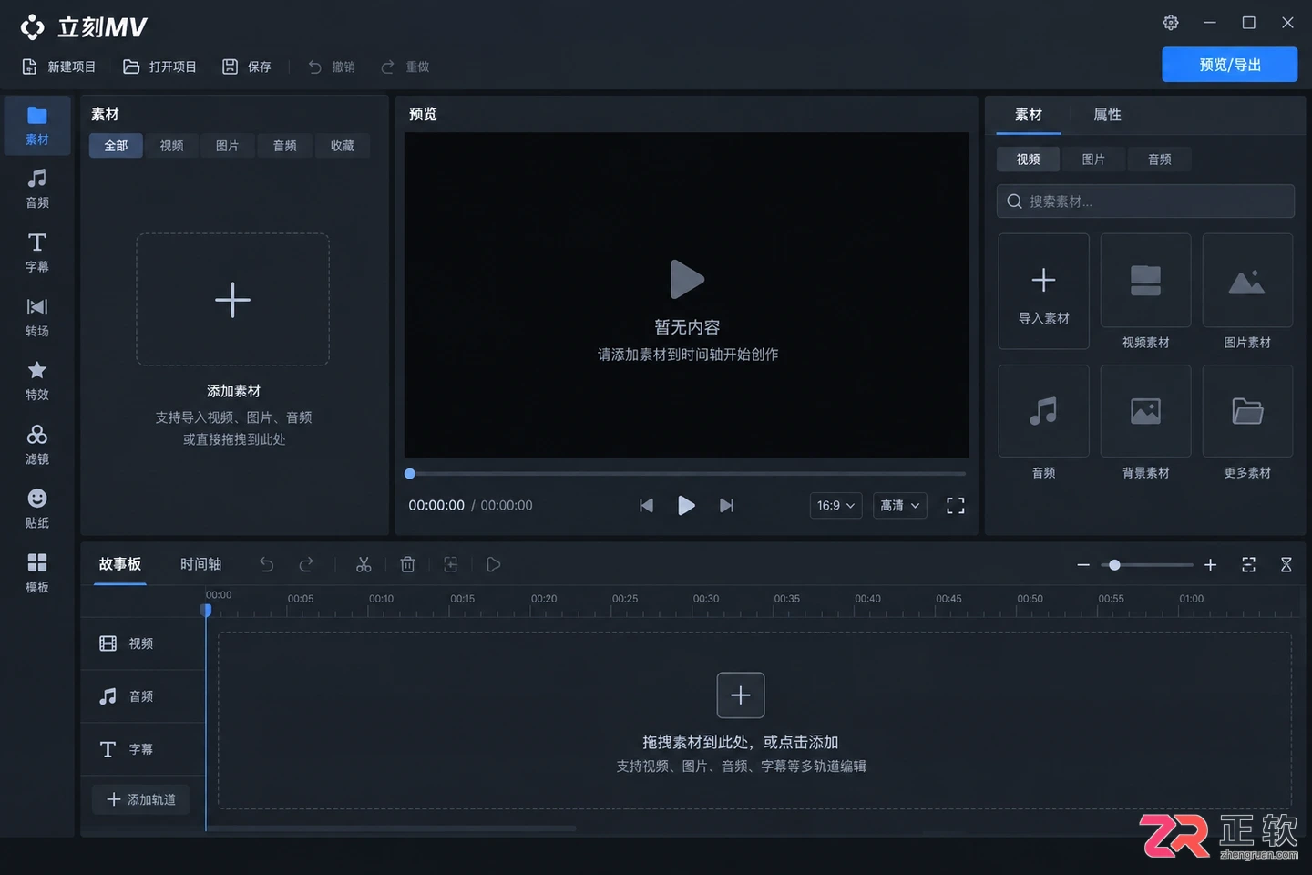Open the 模板 templates sidebar section
The width and height of the screenshot is (1312, 875).
click(37, 573)
